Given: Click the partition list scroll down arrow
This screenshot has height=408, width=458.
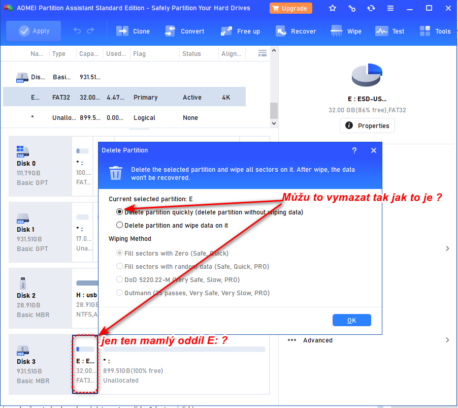Looking at the screenshot, I should (x=274, y=123).
